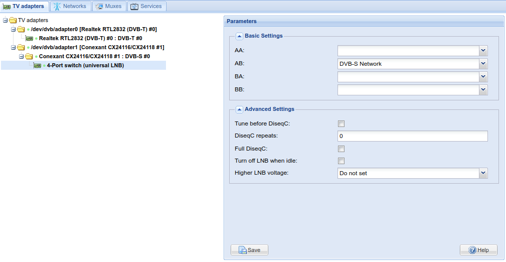Click the Services tab TV icon
Viewport: 506px width, 262px height.
[x=134, y=7]
